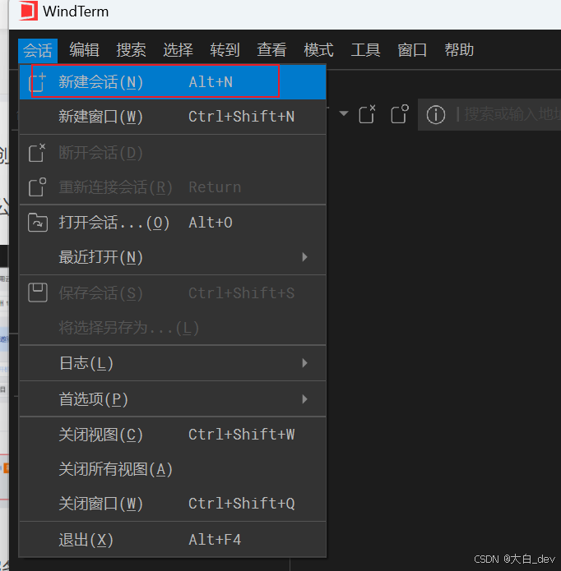Choose 退出(X) Alt+F4 entry
This screenshot has height=571, width=561.
[173, 540]
